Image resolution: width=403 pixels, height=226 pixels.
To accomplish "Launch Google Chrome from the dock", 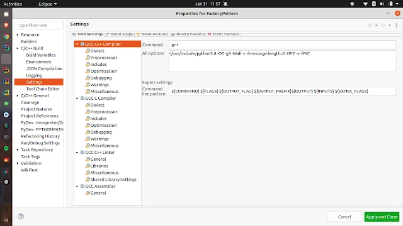I will (6, 36).
